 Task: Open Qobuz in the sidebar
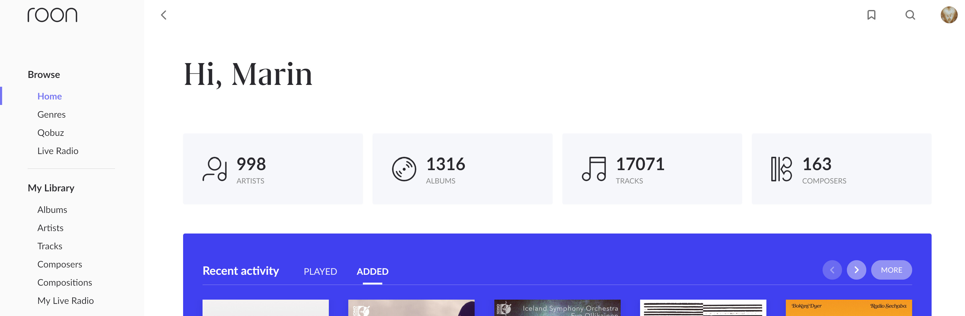tap(51, 133)
